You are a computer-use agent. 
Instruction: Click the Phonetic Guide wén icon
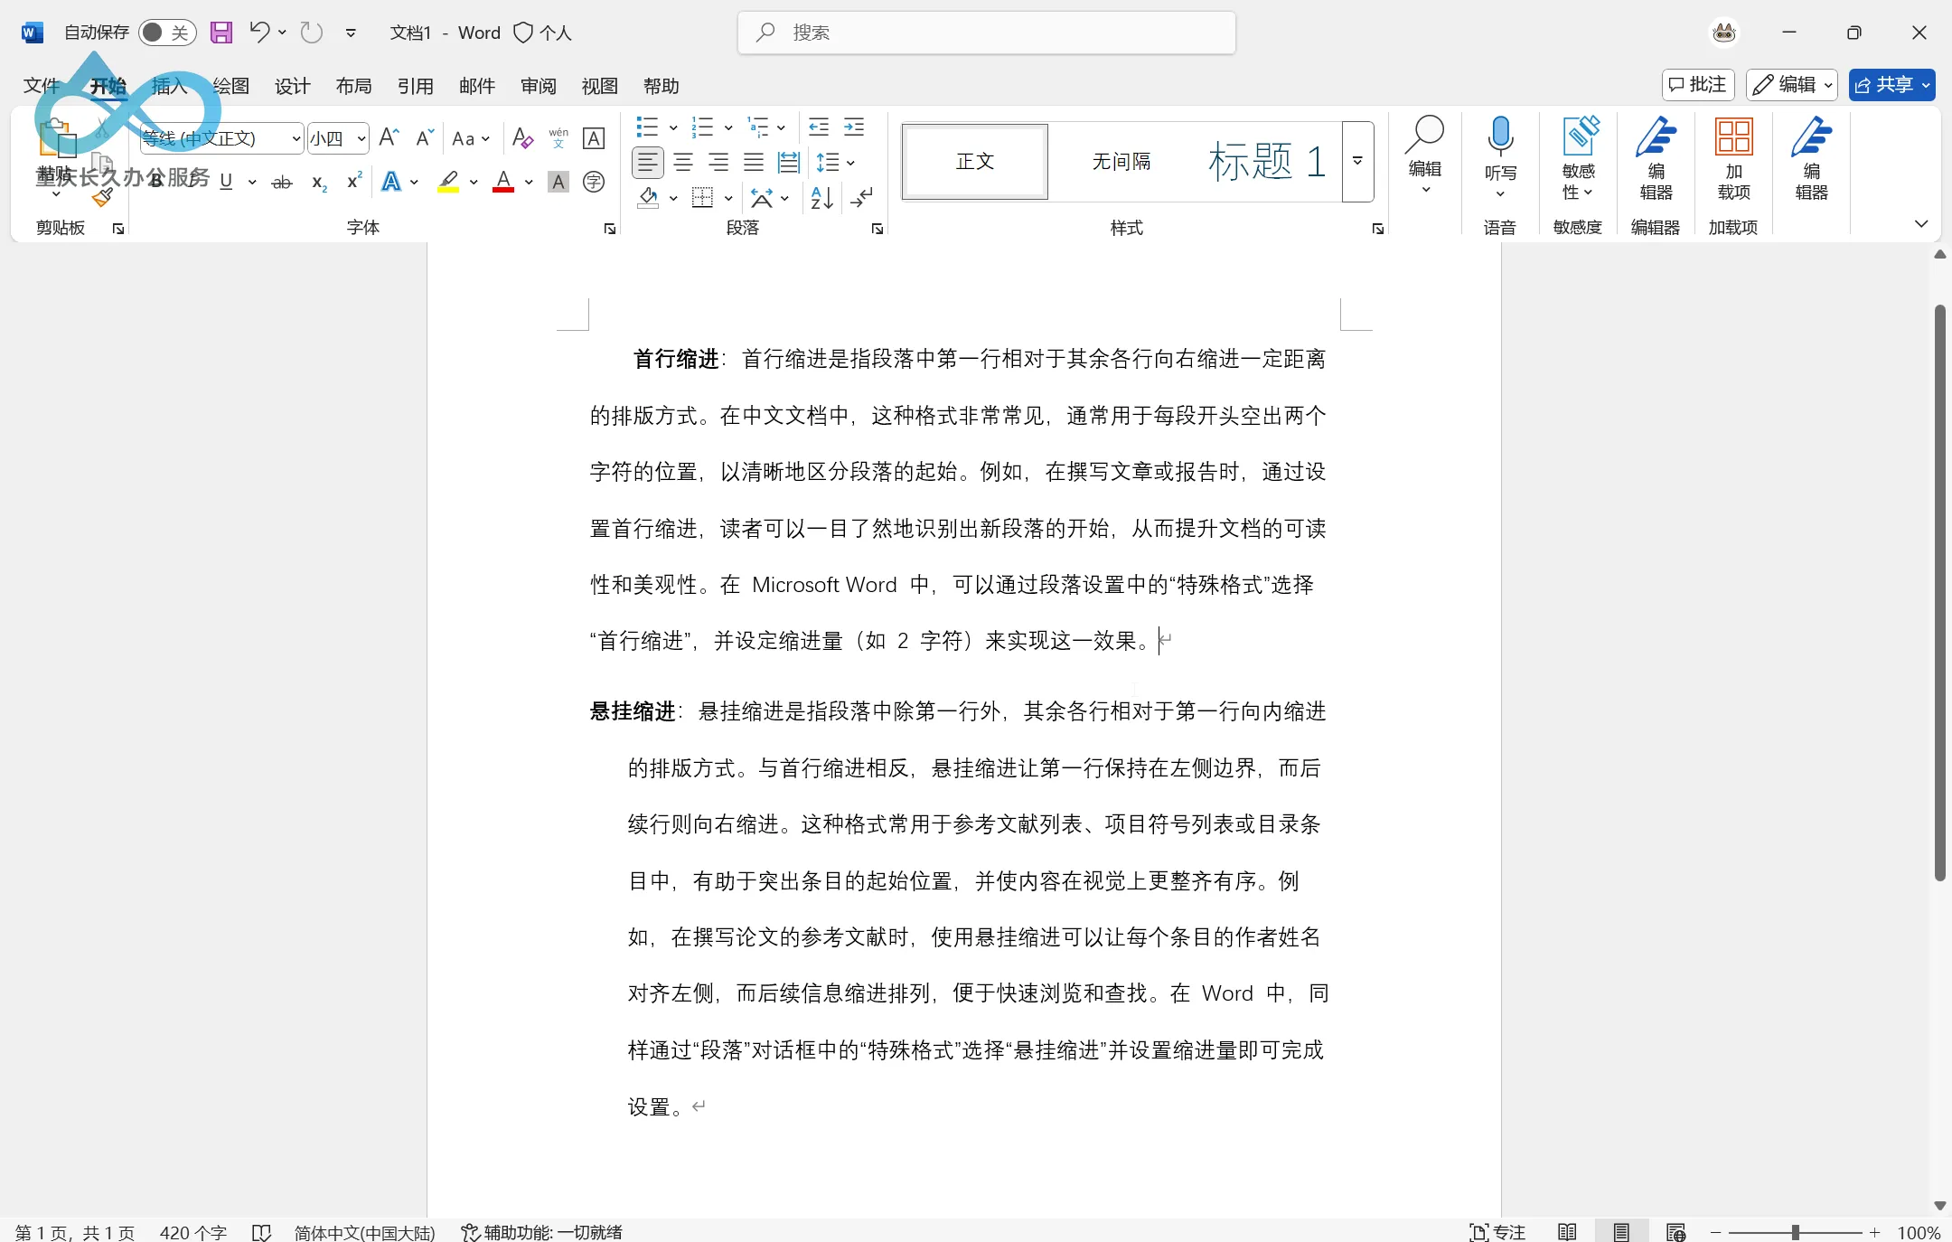pyautogui.click(x=558, y=137)
